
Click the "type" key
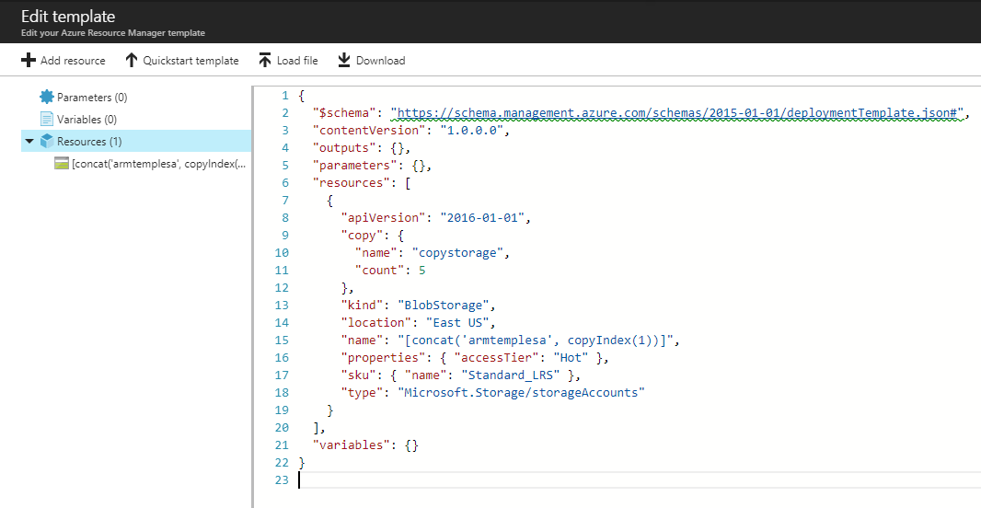363,393
